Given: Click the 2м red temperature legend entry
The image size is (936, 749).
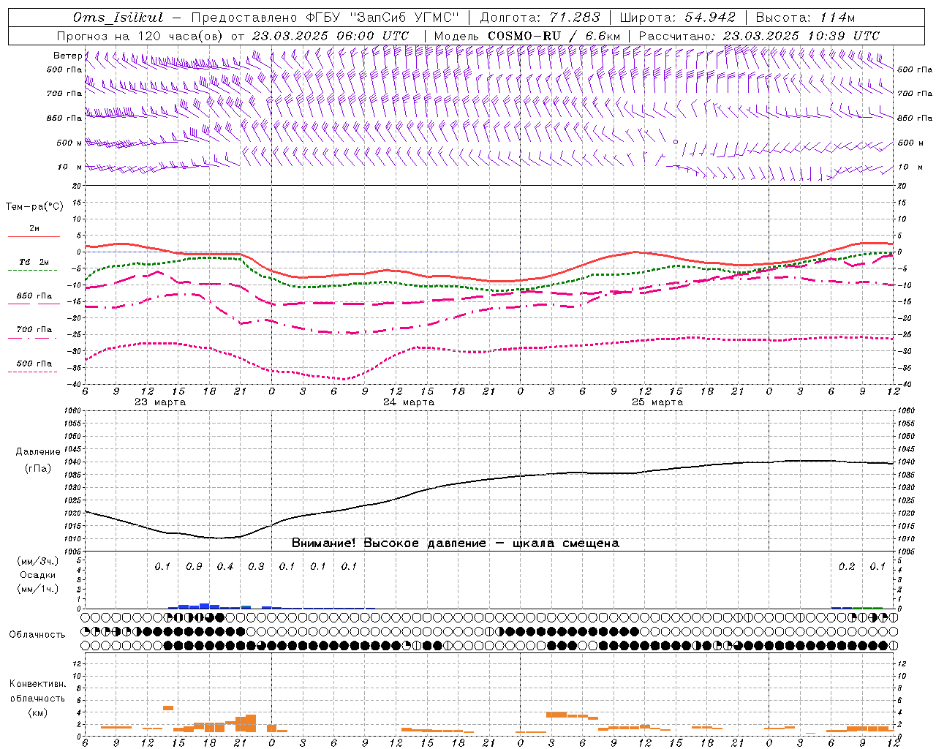Looking at the screenshot, I should point(34,228).
